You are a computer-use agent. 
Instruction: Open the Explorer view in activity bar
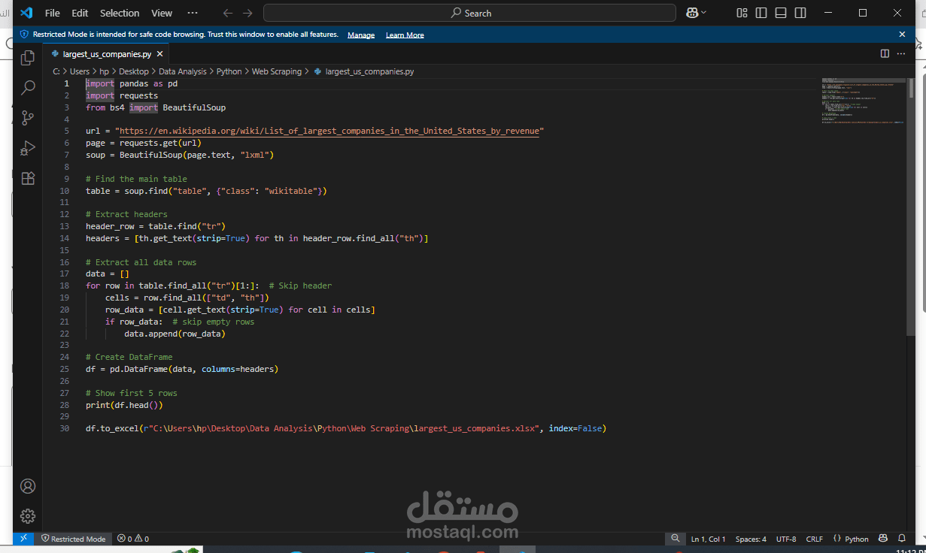[x=28, y=58]
